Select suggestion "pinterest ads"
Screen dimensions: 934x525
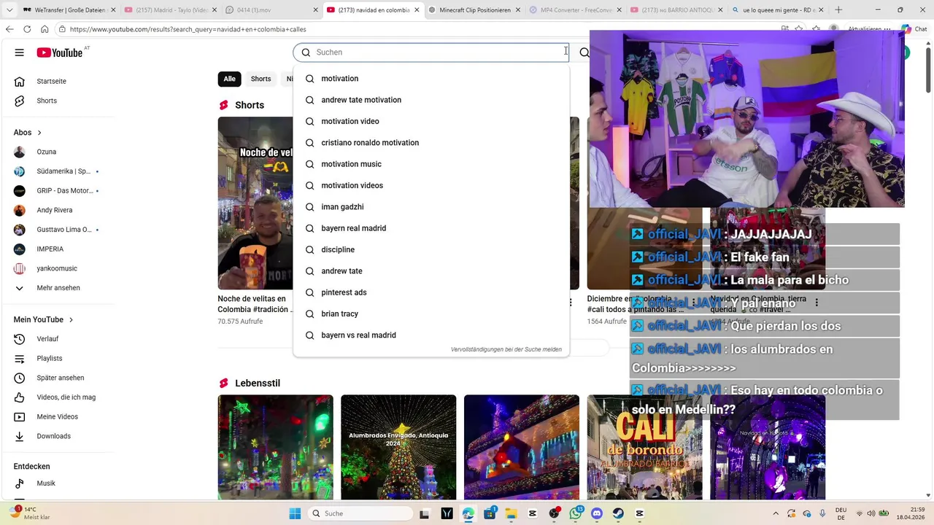coord(431,292)
